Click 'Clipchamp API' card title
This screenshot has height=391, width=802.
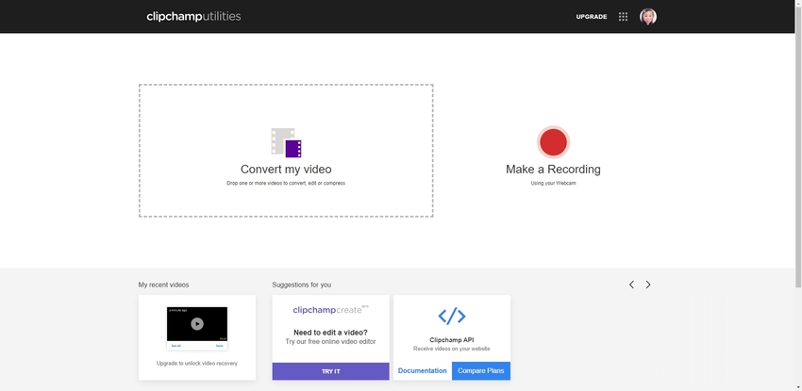coord(452,340)
